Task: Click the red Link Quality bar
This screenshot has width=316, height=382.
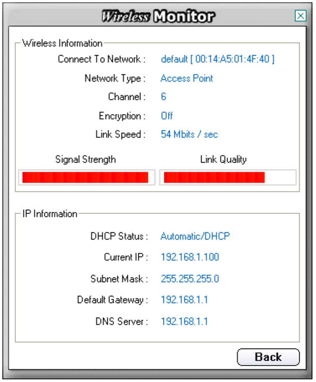Action: (214, 177)
